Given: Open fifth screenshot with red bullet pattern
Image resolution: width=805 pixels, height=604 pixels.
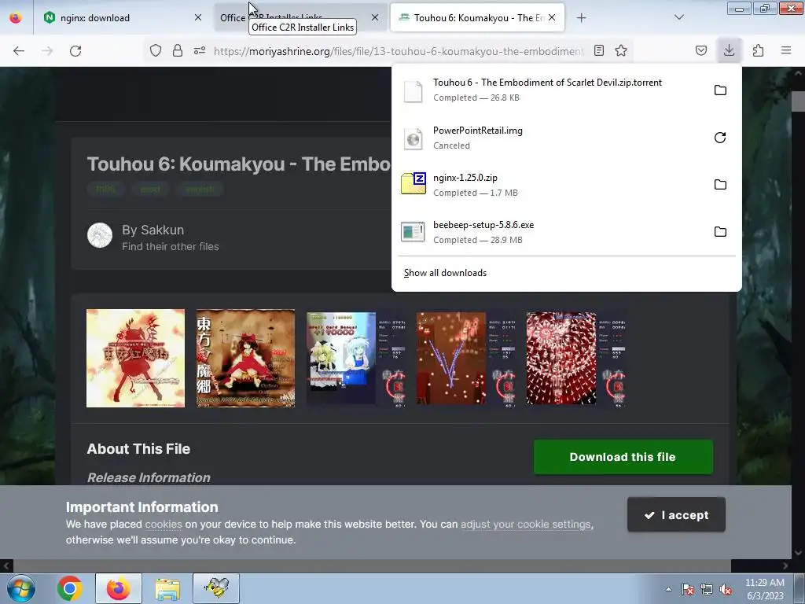Looking at the screenshot, I should coord(575,358).
